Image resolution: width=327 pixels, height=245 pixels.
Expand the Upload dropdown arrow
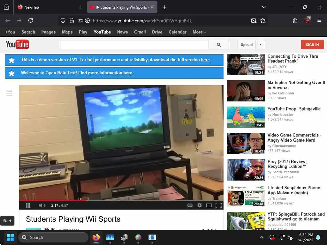tap(260, 44)
